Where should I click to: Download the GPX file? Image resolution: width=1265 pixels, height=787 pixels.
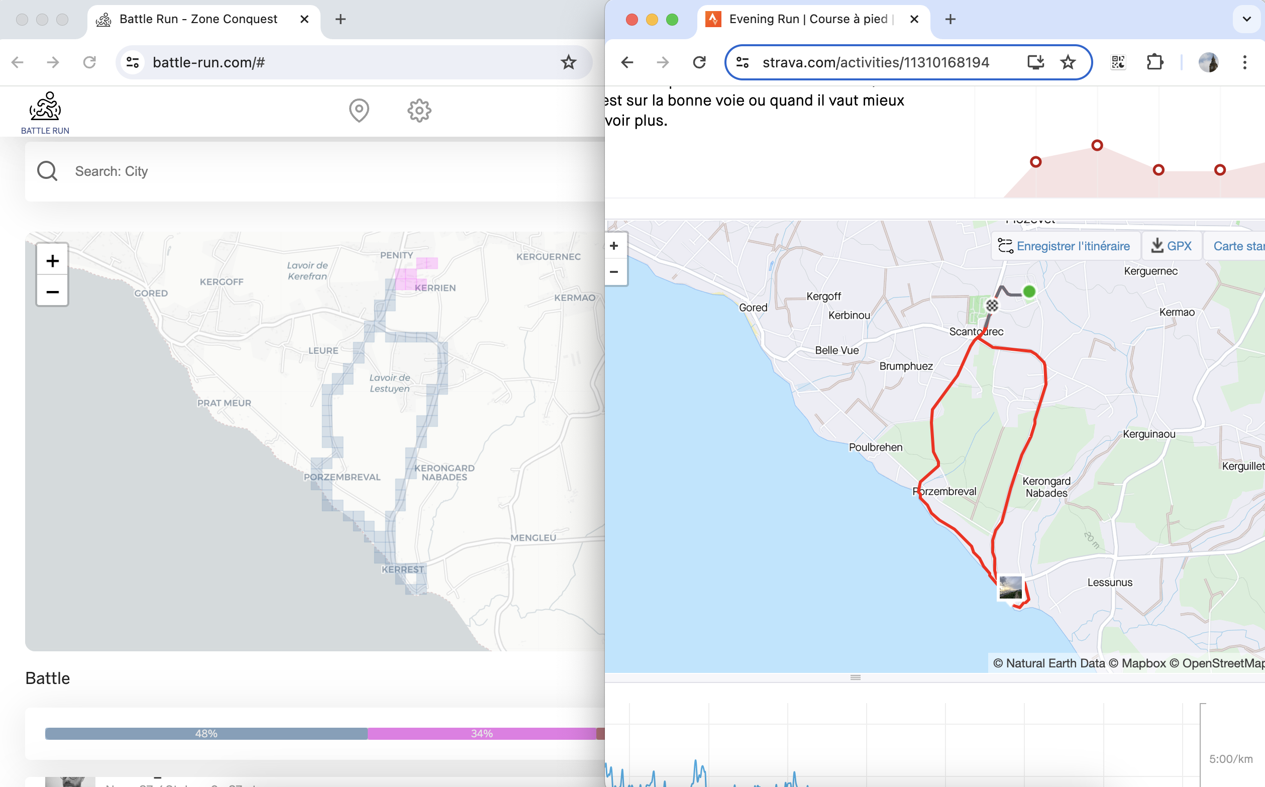click(1172, 246)
